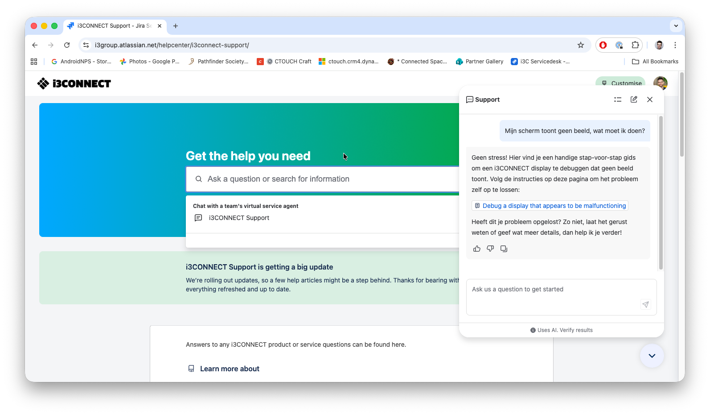Open Partner Gallery bookmark
This screenshot has width=710, height=415.
point(480,62)
